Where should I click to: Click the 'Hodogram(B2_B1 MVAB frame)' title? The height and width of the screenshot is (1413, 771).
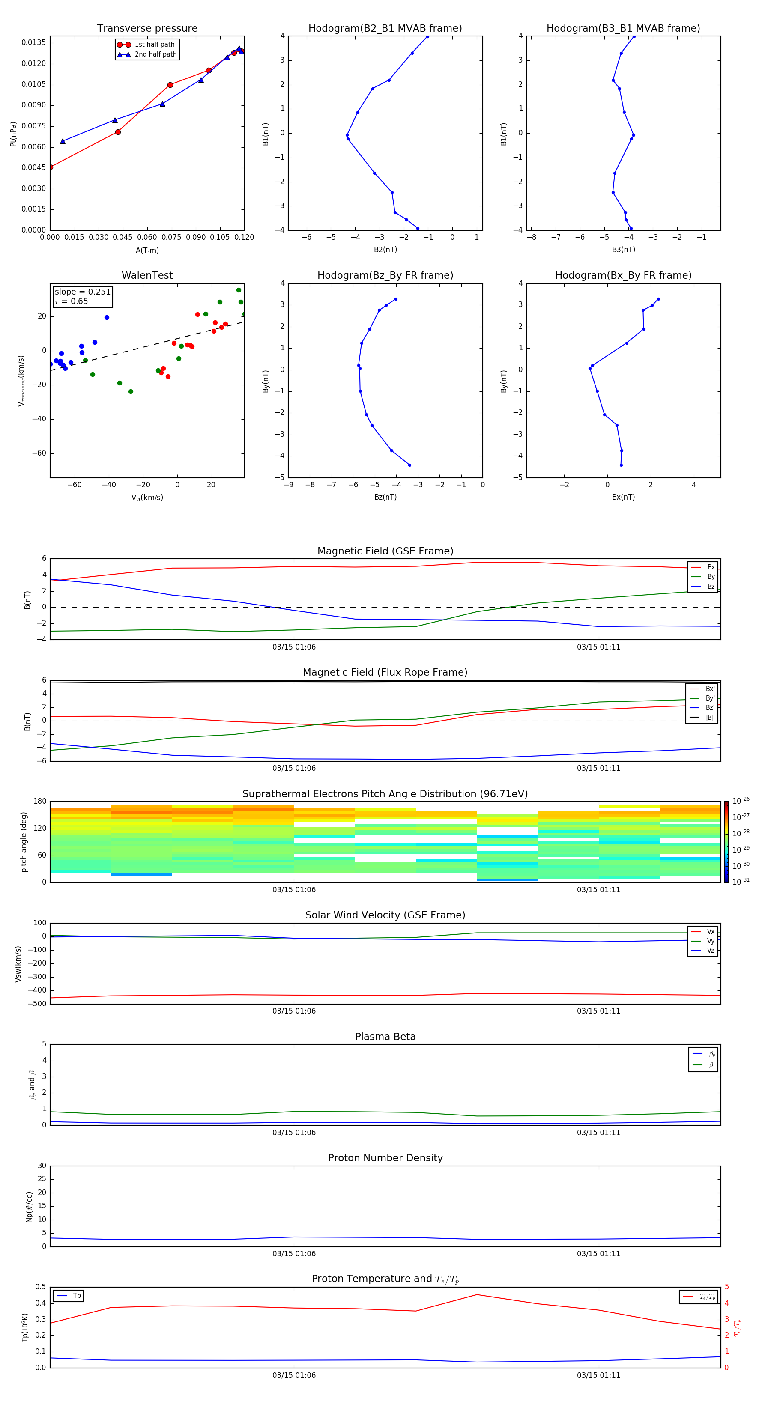(385, 29)
